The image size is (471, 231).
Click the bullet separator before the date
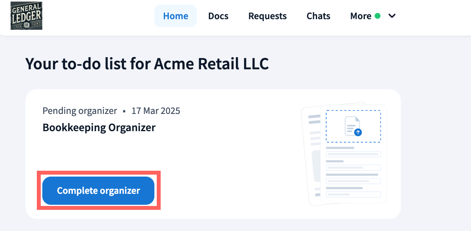click(124, 111)
